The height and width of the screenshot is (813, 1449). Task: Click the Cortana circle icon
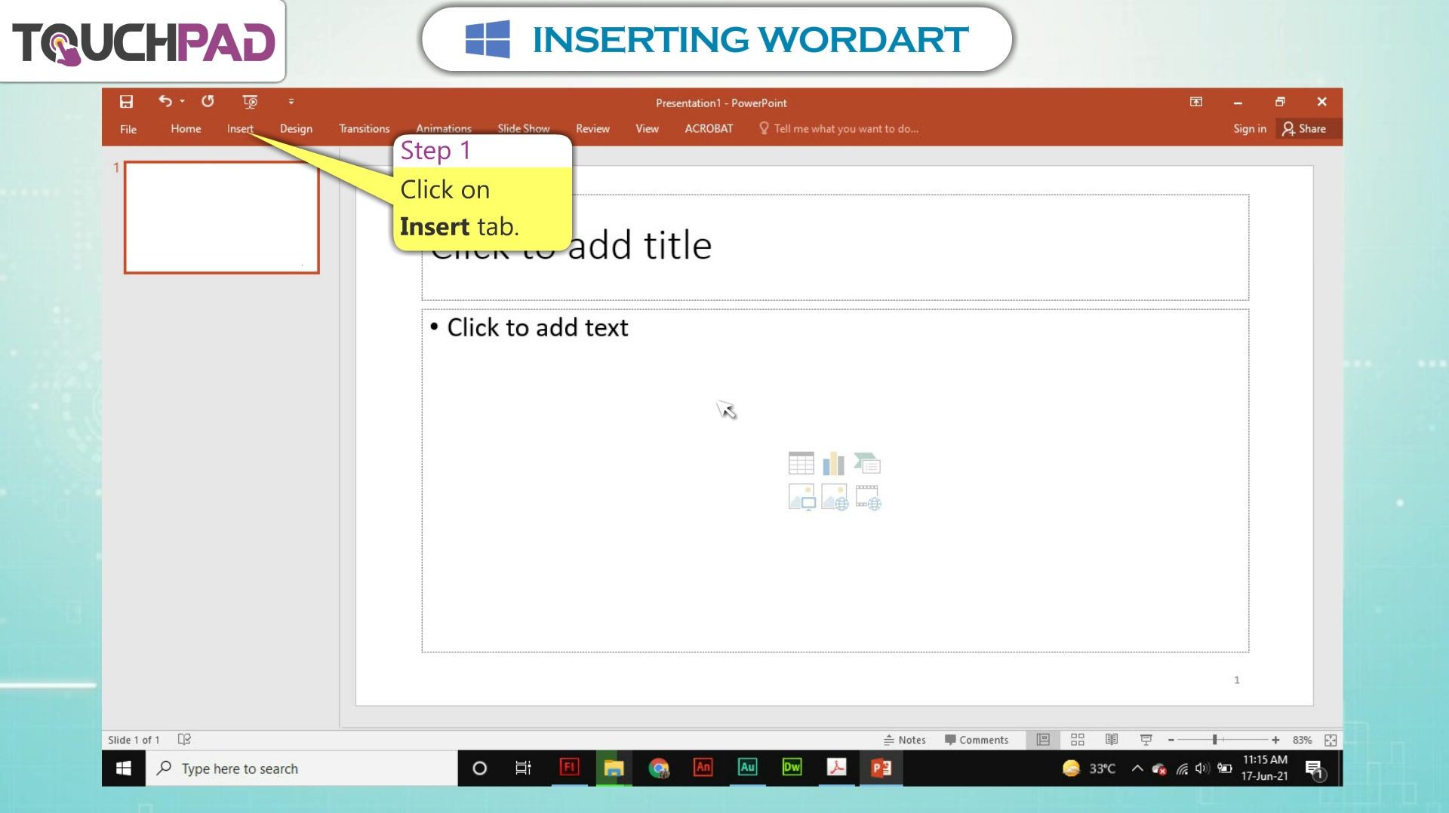click(479, 768)
